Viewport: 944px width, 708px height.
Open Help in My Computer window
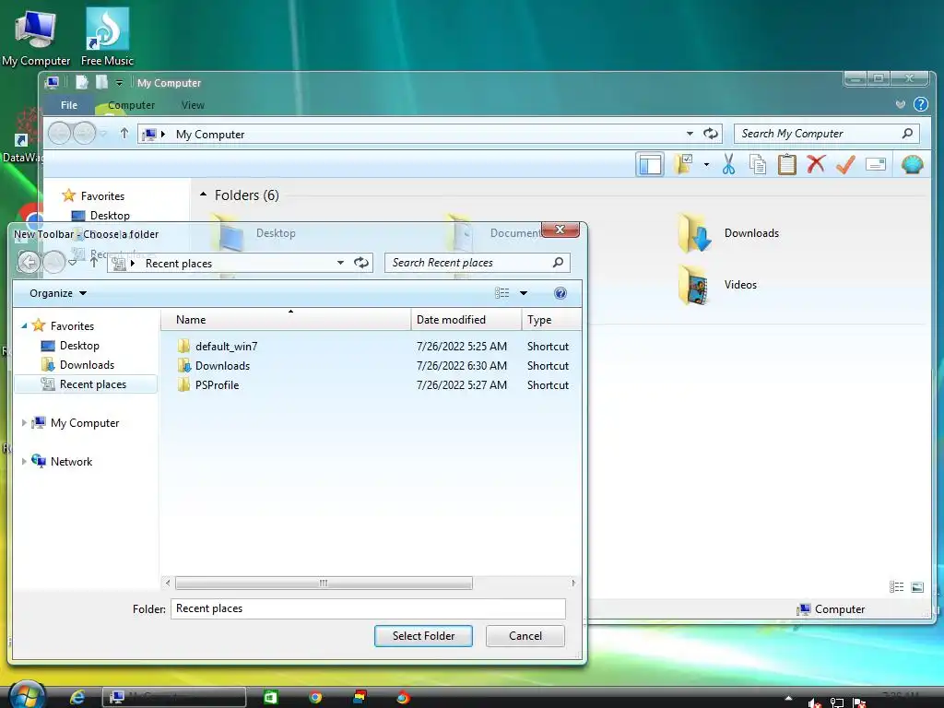(921, 104)
